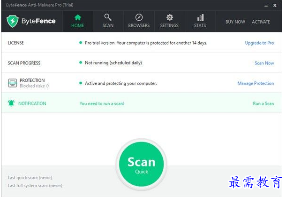Click ACTIVATE in the header

pos(261,22)
